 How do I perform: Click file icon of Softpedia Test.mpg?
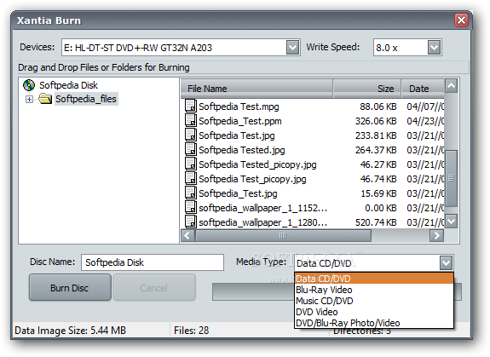[x=190, y=106]
